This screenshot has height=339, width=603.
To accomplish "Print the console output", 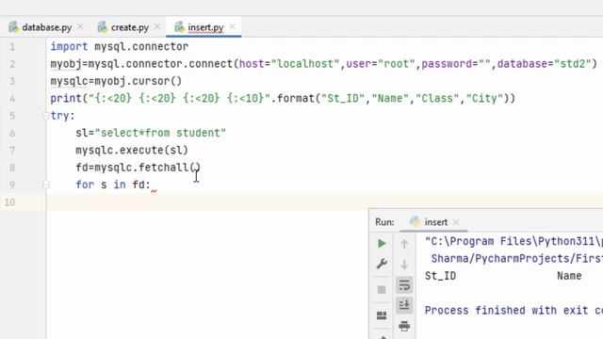I will (x=404, y=326).
